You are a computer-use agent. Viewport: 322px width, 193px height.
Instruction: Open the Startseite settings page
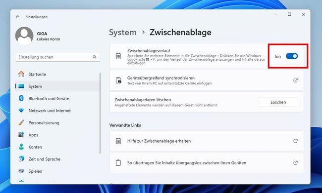(x=57, y=75)
